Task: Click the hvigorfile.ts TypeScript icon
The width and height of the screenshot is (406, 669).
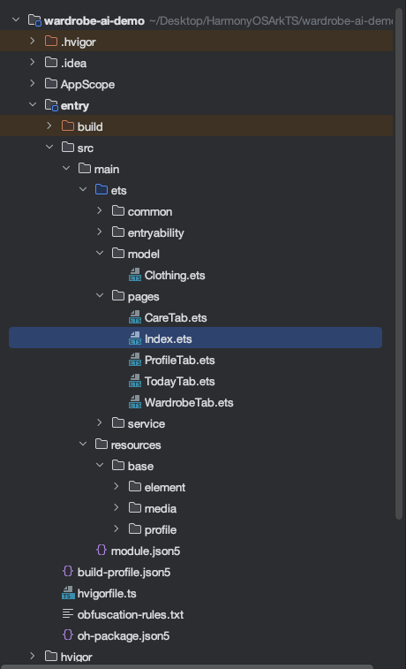Action: pyautogui.click(x=68, y=593)
